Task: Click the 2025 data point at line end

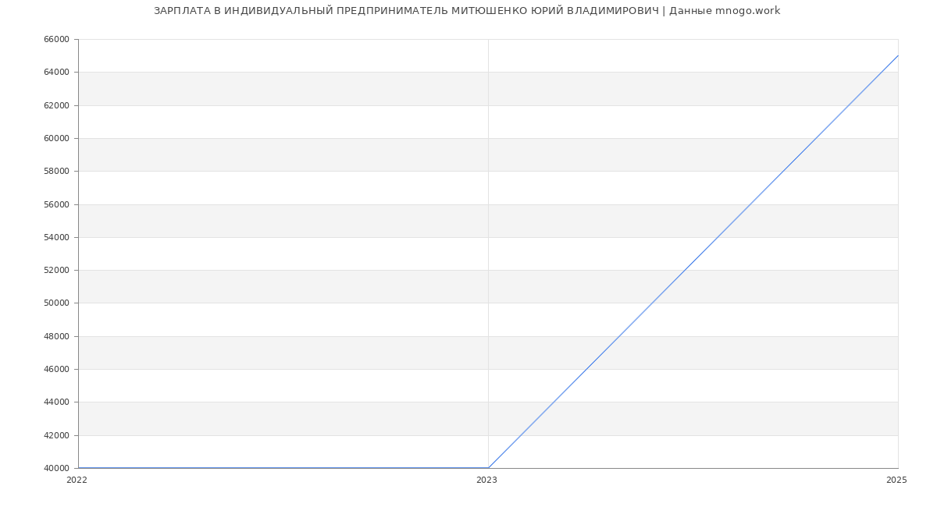Action: pyautogui.click(x=898, y=55)
